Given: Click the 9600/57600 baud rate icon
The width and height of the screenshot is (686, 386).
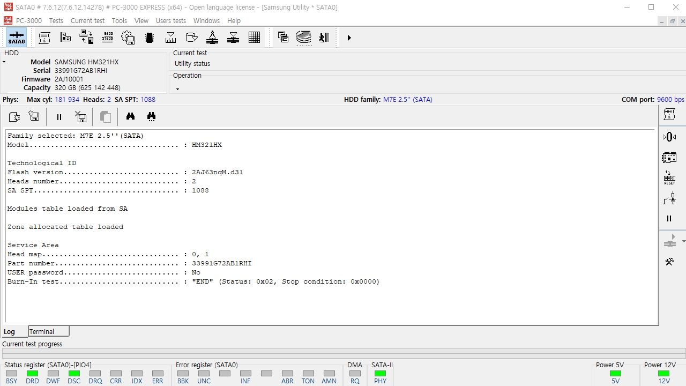Looking at the screenshot, I should [107, 38].
